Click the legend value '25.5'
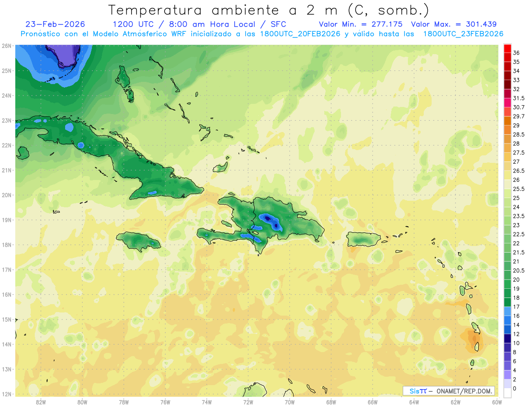The height and width of the screenshot is (408, 528). click(x=518, y=189)
